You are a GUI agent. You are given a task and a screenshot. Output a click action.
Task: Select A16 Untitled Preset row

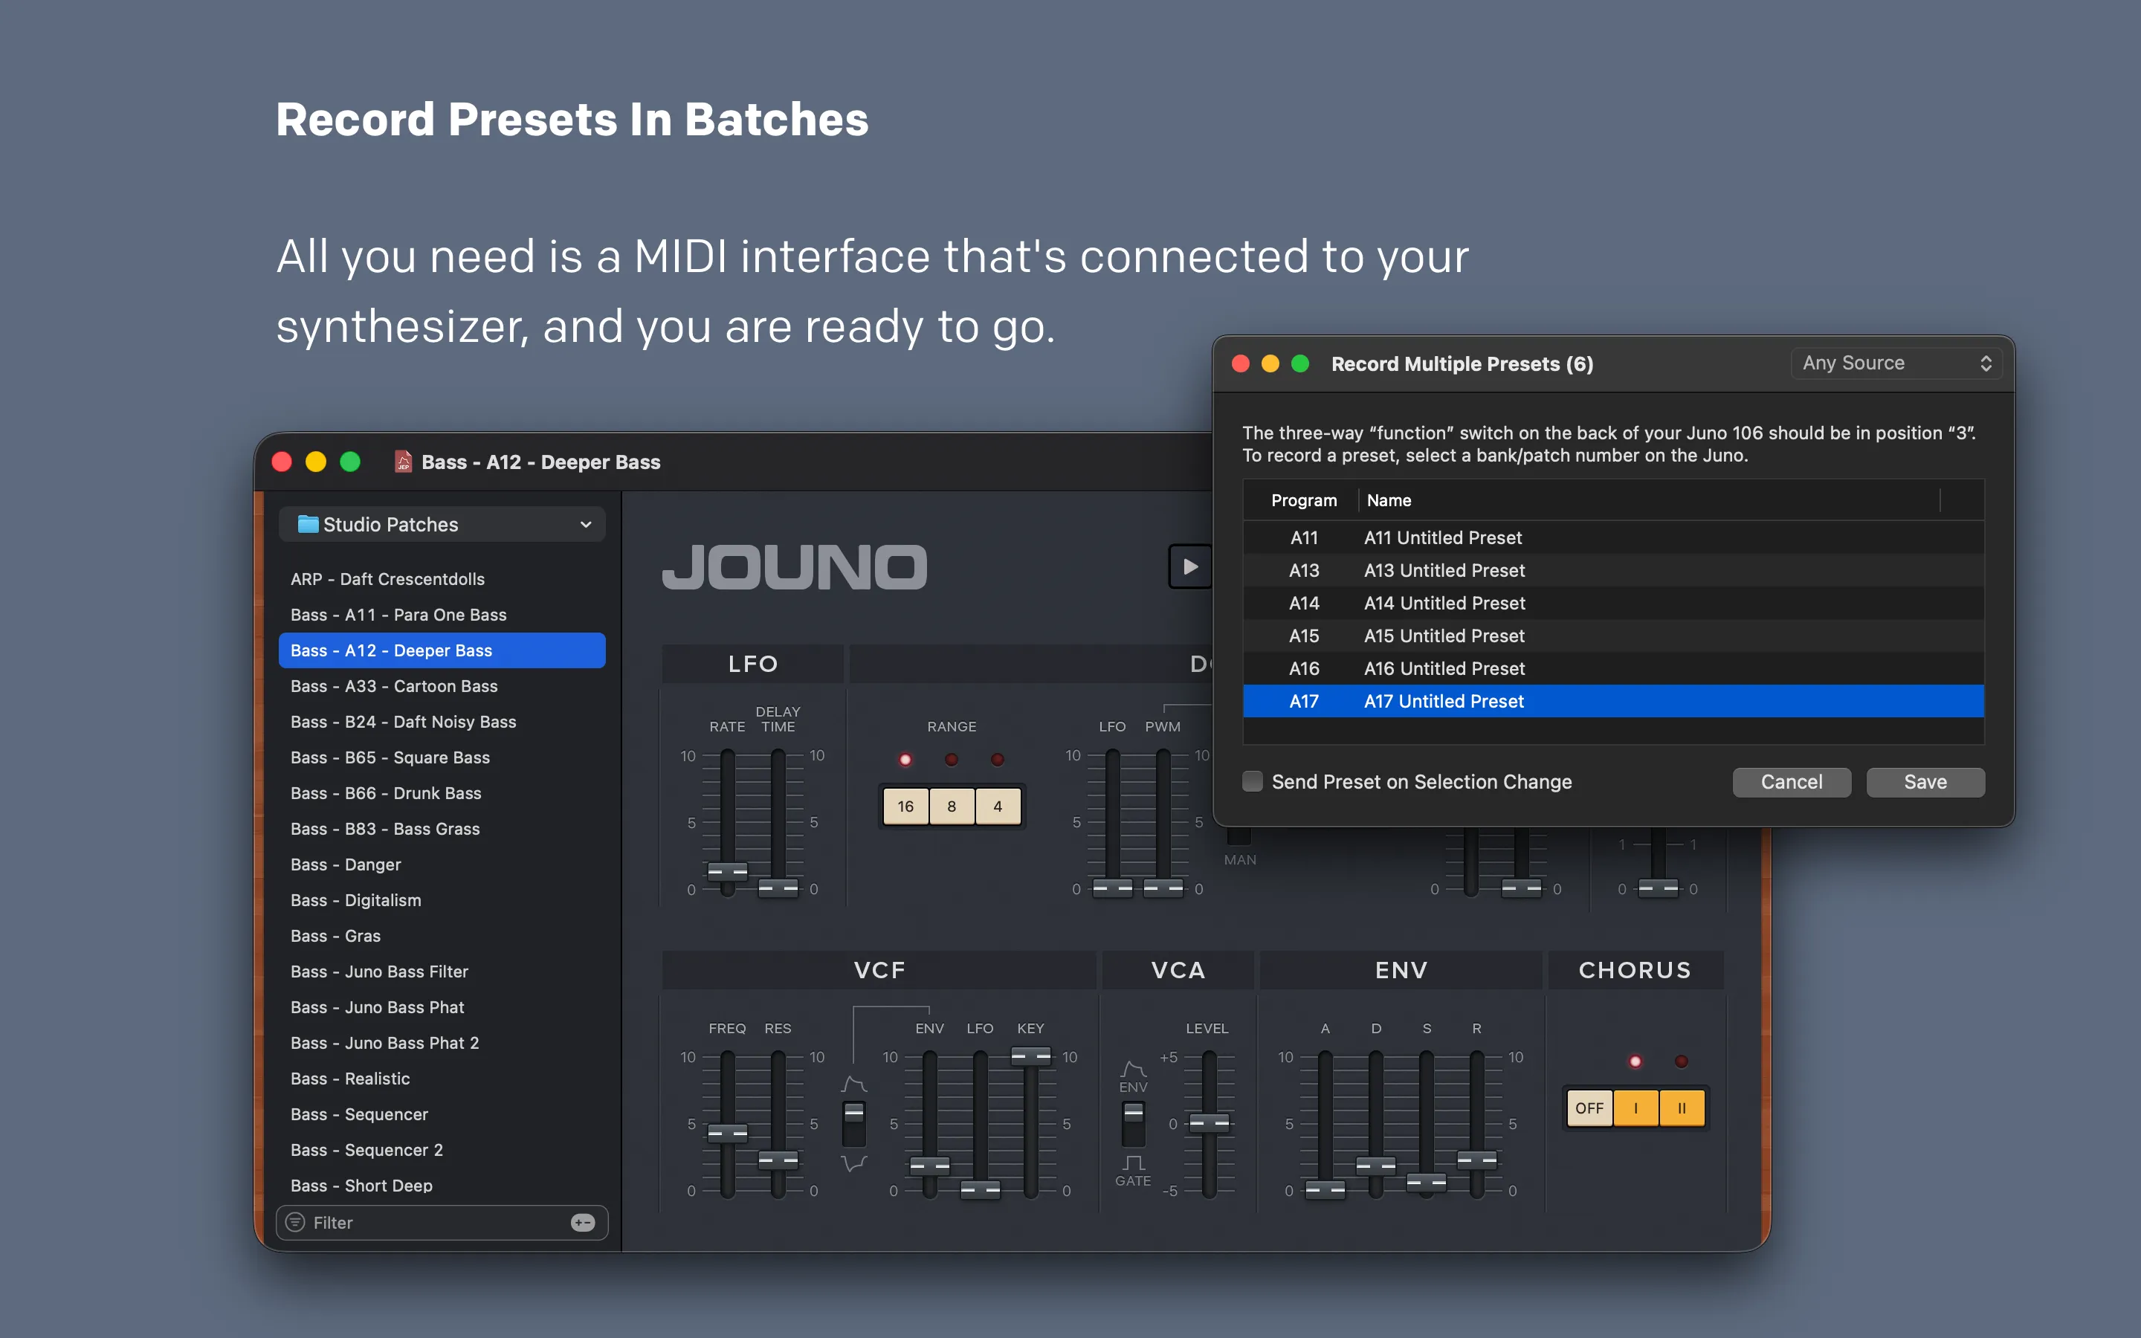(x=1613, y=669)
